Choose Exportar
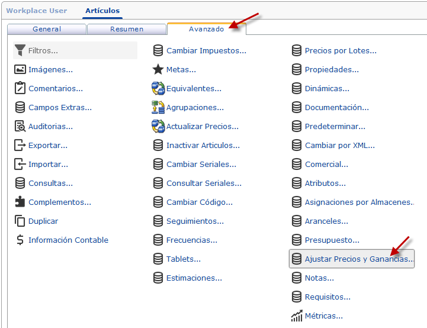The image size is (427, 328). pyautogui.click(x=48, y=146)
